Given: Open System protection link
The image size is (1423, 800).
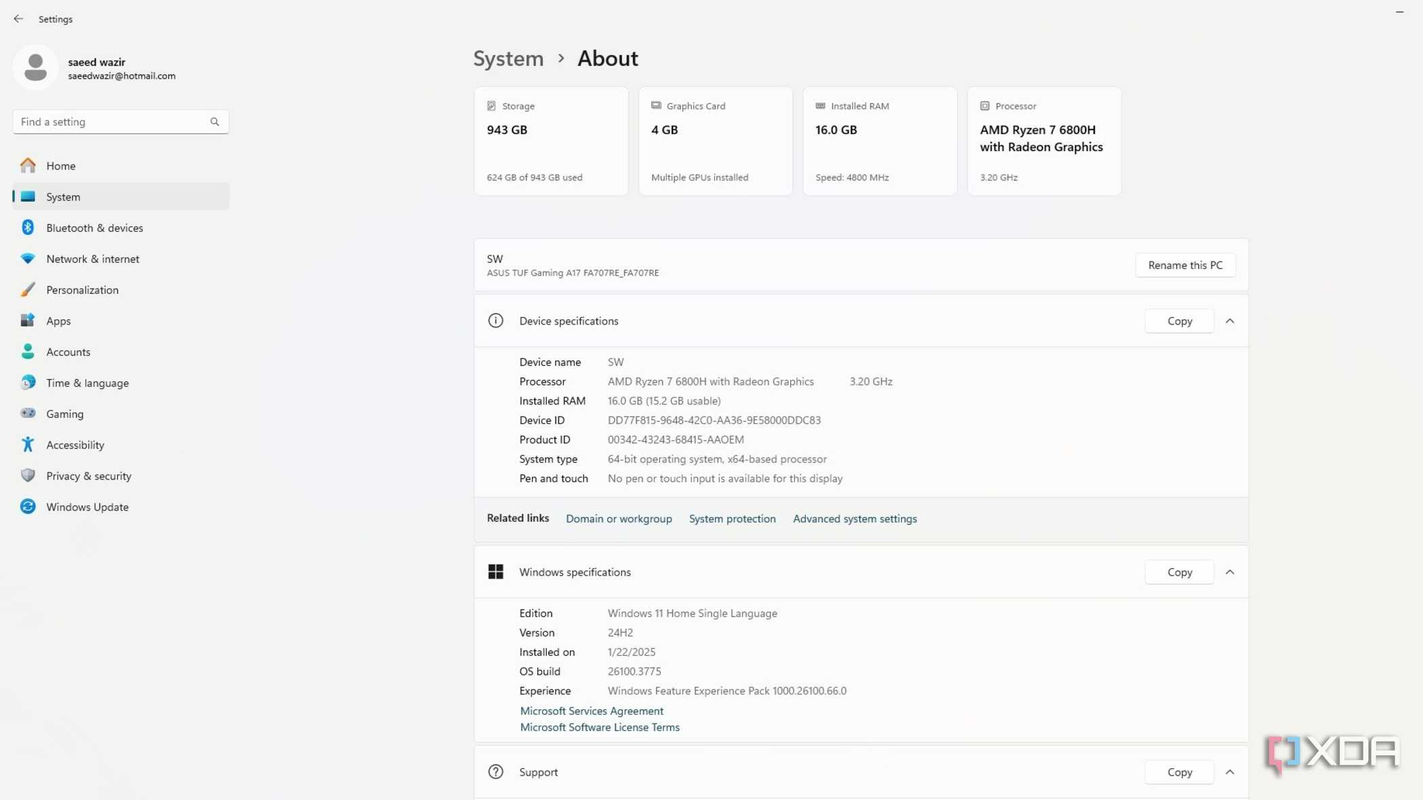Looking at the screenshot, I should click(x=732, y=519).
